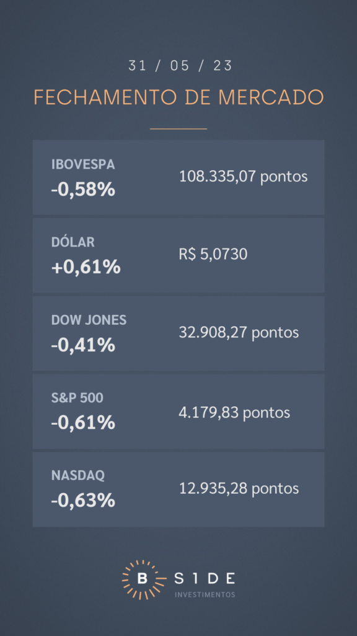Viewport: 357px width, 636px height.
Task: Click the S&P 500 change of -0,61%
Action: (x=83, y=423)
